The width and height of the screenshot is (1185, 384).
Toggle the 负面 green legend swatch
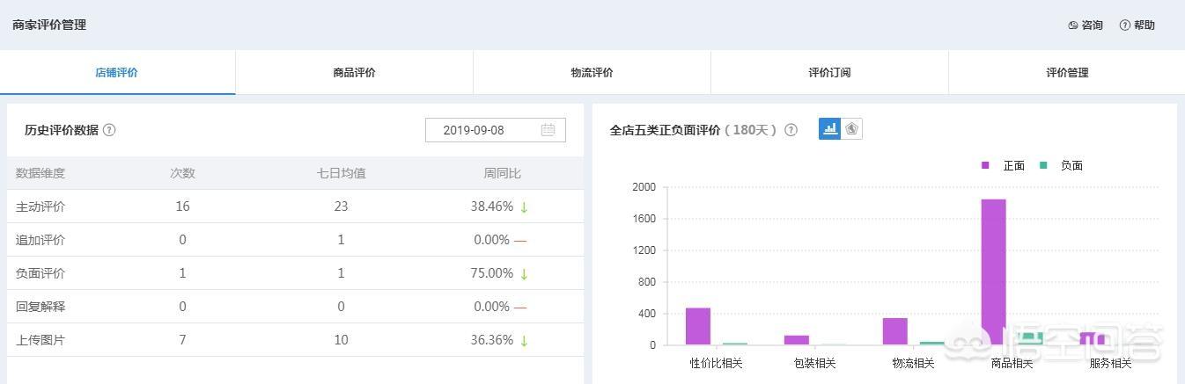(x=1043, y=165)
